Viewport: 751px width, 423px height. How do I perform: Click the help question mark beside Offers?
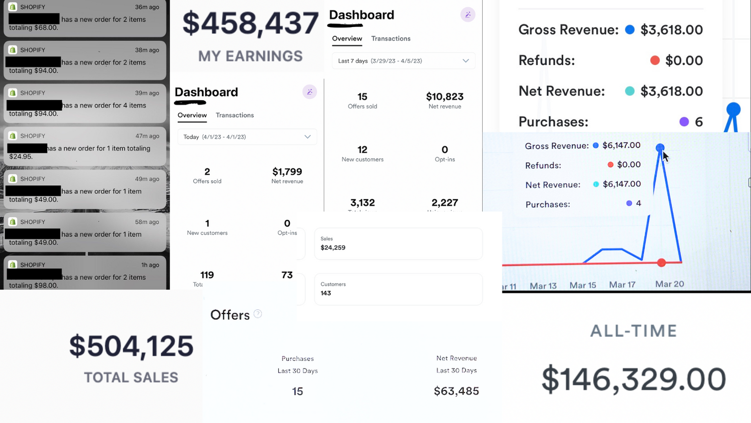point(258,314)
